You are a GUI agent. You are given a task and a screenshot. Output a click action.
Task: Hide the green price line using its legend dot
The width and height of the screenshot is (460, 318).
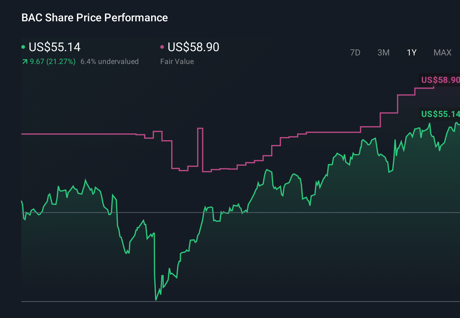click(23, 46)
